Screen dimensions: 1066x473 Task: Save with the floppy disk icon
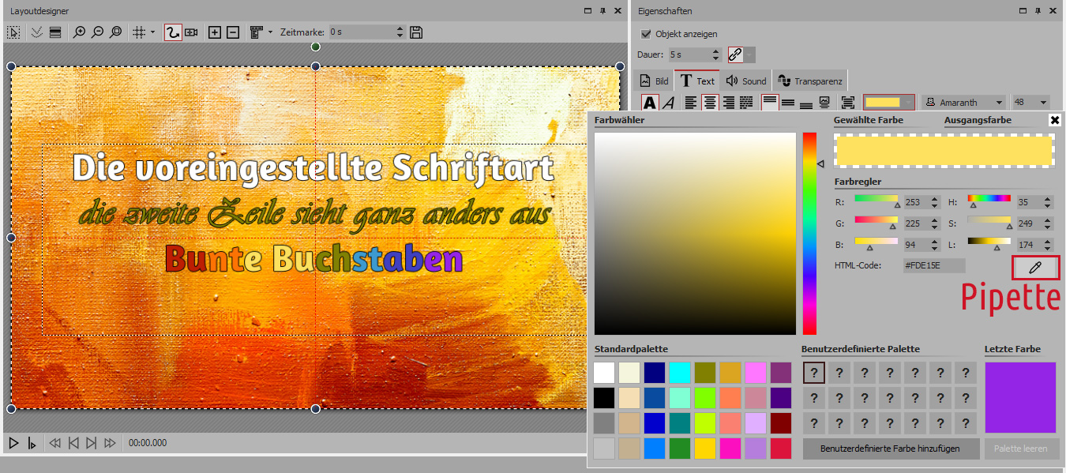click(x=417, y=32)
